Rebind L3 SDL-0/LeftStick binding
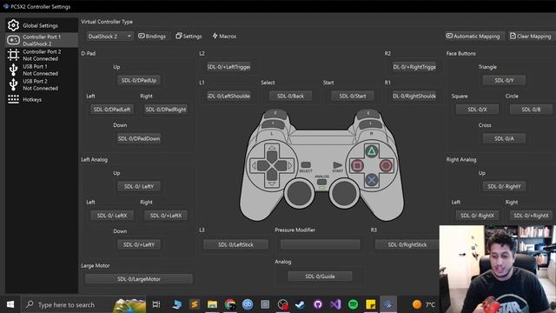 (x=235, y=244)
